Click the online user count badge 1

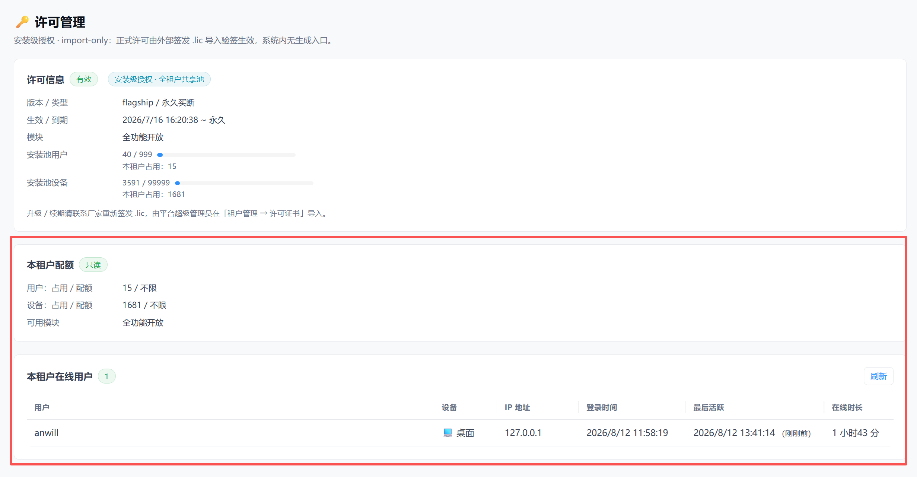pyautogui.click(x=106, y=376)
